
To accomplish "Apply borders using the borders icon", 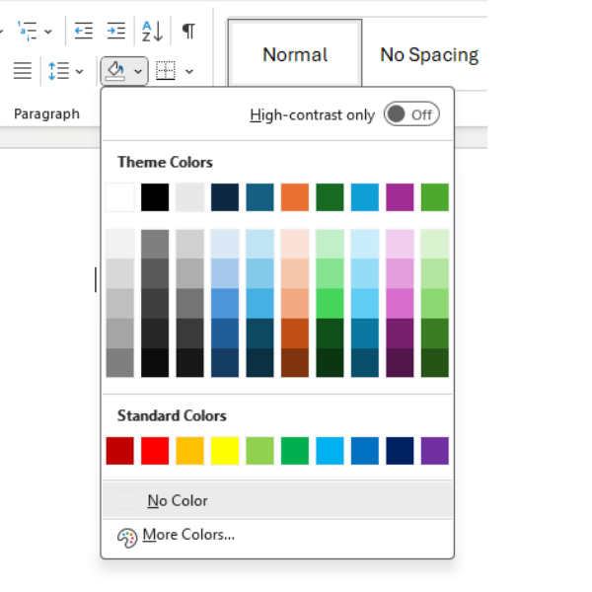I will point(166,71).
